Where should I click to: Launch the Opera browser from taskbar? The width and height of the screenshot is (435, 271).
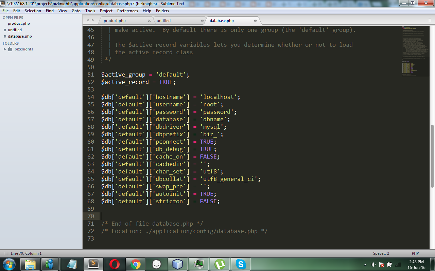(115, 264)
